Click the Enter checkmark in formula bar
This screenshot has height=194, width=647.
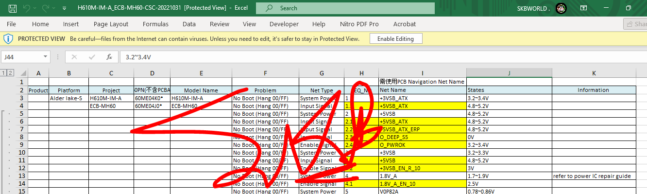[x=92, y=57]
